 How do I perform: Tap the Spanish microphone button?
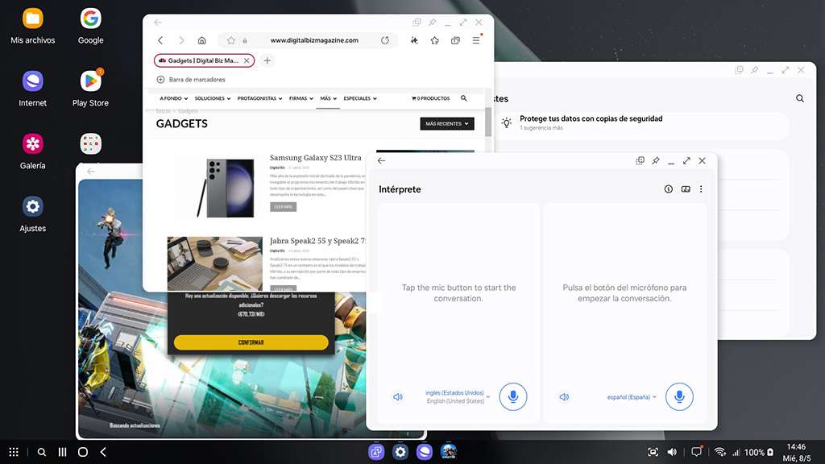click(x=679, y=396)
